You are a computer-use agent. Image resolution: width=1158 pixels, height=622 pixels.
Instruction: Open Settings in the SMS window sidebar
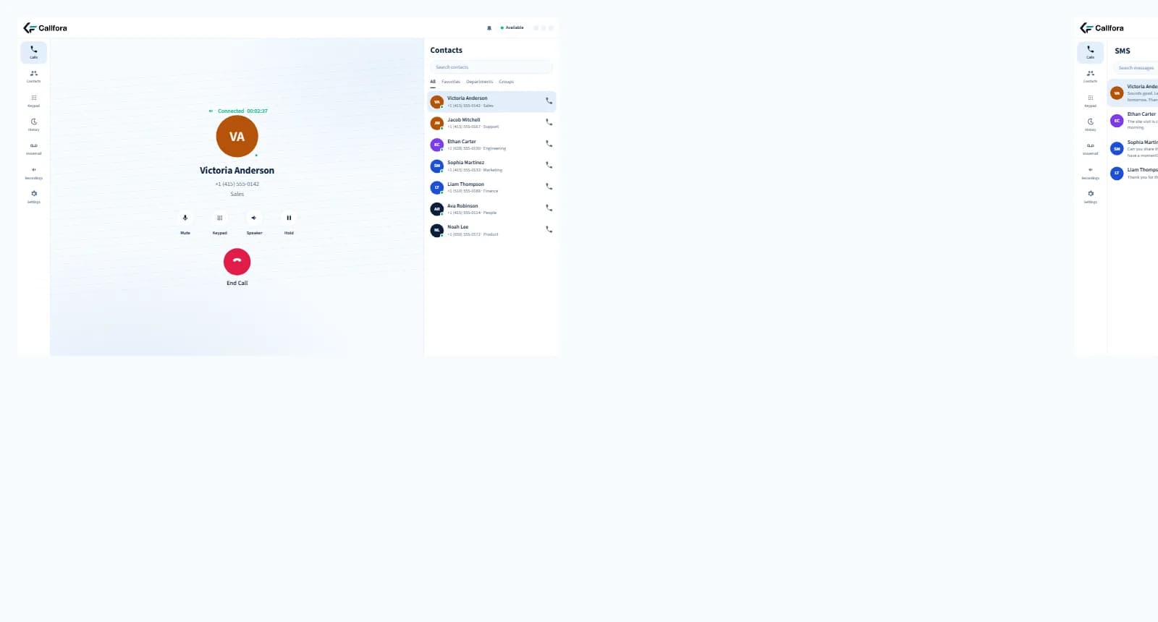click(x=1090, y=197)
